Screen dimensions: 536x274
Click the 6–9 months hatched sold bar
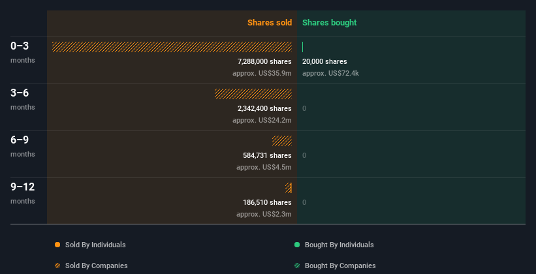click(x=282, y=141)
